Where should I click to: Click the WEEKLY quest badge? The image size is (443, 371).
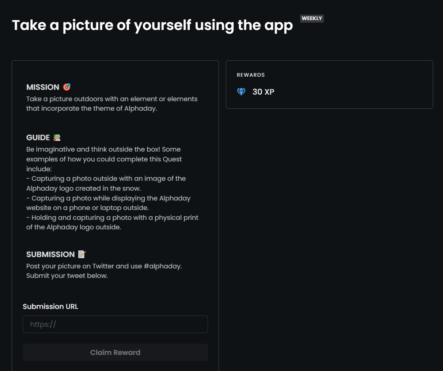312,18
